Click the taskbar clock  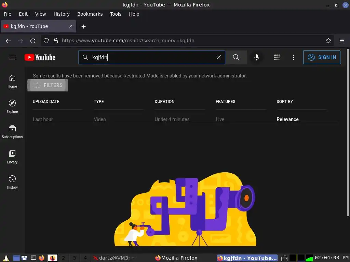[332, 258]
